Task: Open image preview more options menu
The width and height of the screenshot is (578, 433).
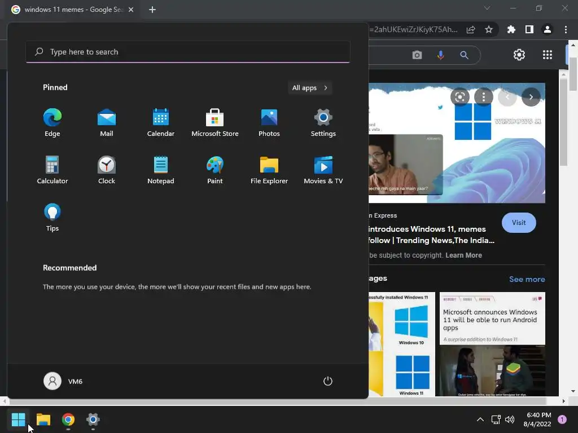Action: (483, 97)
